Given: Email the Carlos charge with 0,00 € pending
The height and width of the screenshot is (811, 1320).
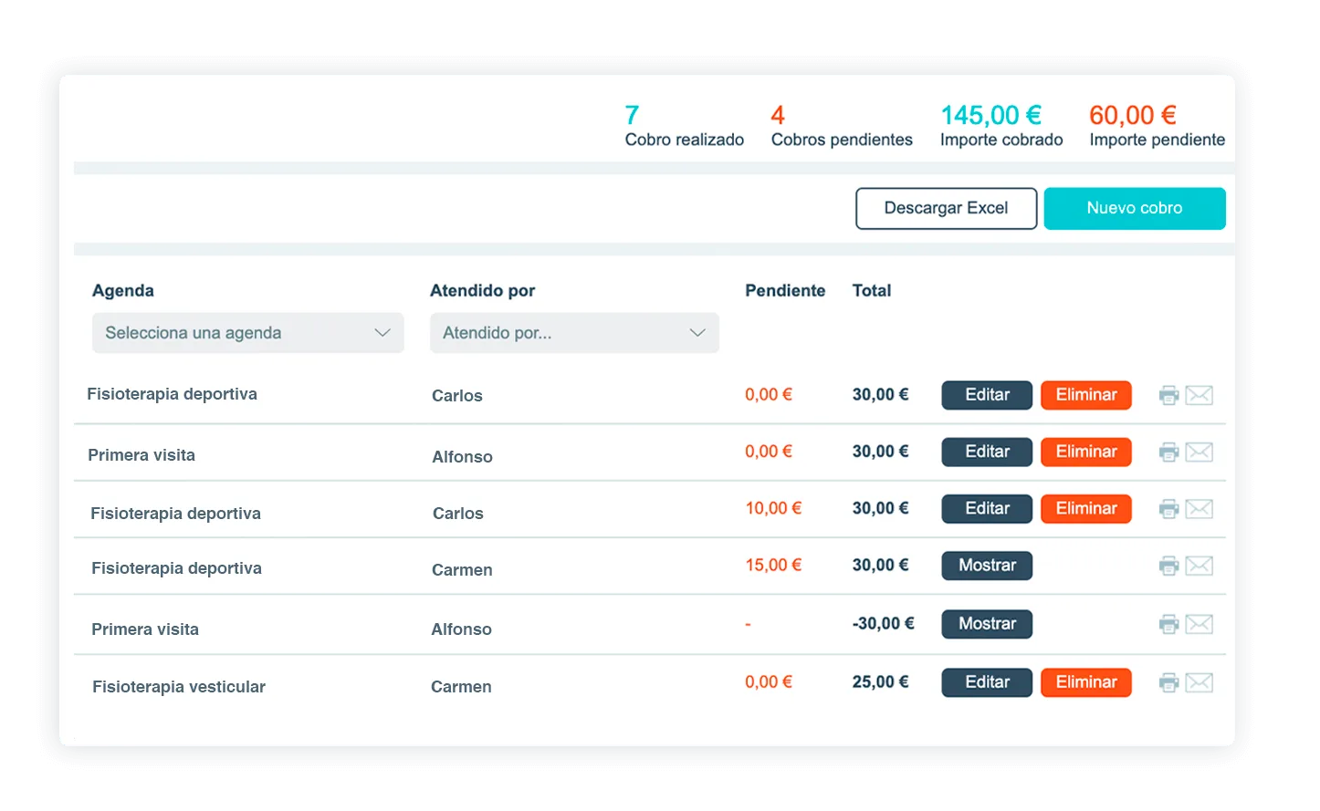Looking at the screenshot, I should pos(1199,395).
